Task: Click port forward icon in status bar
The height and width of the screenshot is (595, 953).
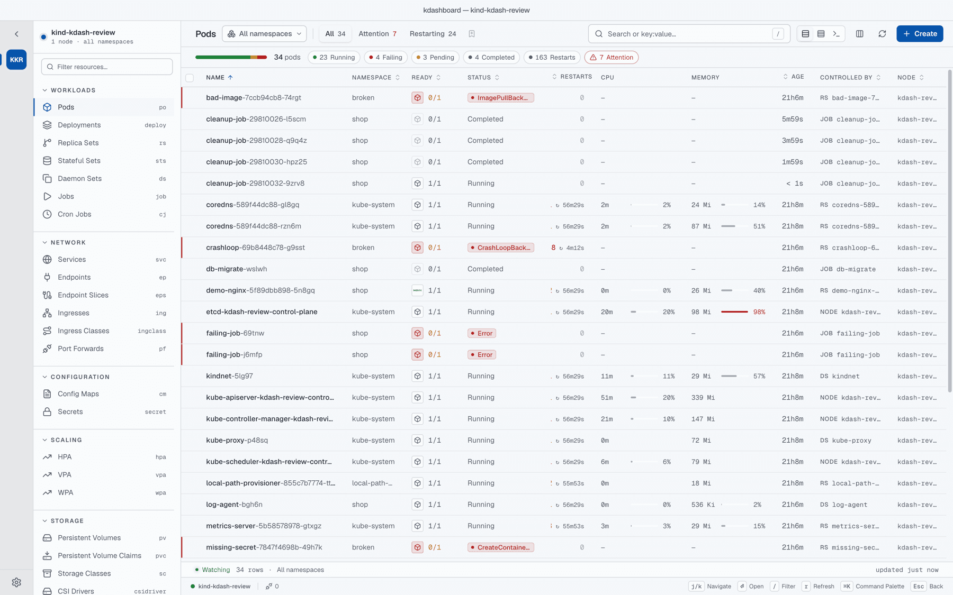Action: point(269,586)
